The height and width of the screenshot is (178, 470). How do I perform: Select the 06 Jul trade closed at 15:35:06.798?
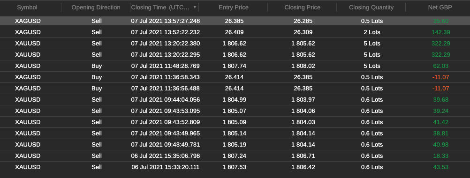235,156
